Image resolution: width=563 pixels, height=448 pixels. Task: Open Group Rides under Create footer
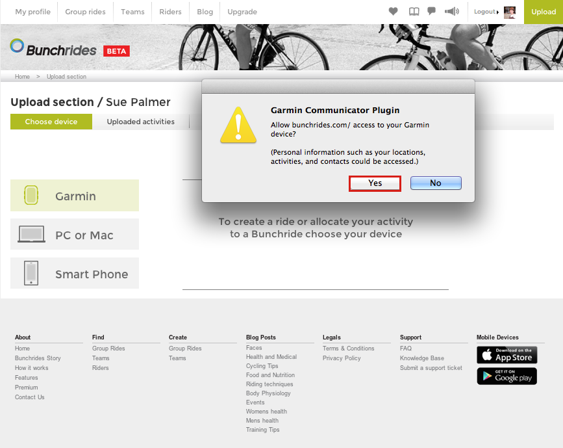(185, 349)
